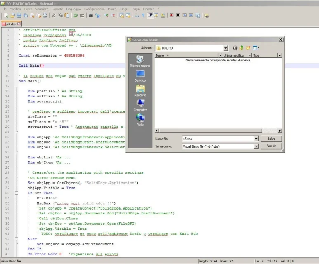Click the Print toolbar icon
This screenshot has width=319, height=264.
[x=45, y=15]
